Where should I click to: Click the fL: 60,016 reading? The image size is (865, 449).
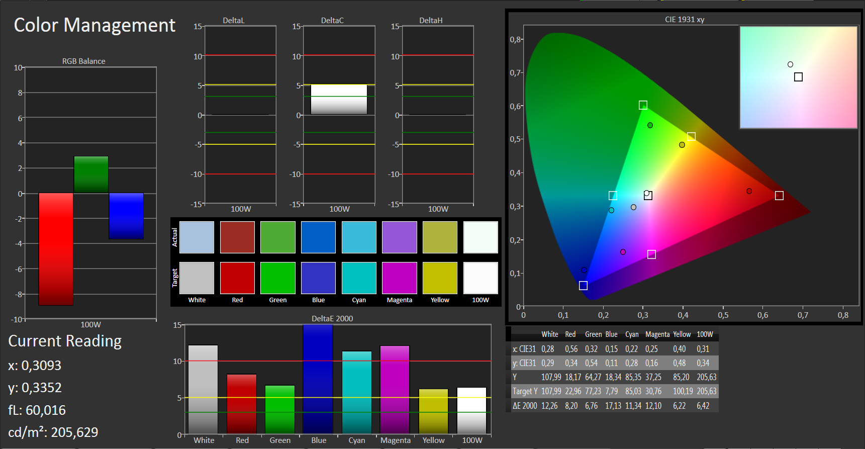(37, 410)
